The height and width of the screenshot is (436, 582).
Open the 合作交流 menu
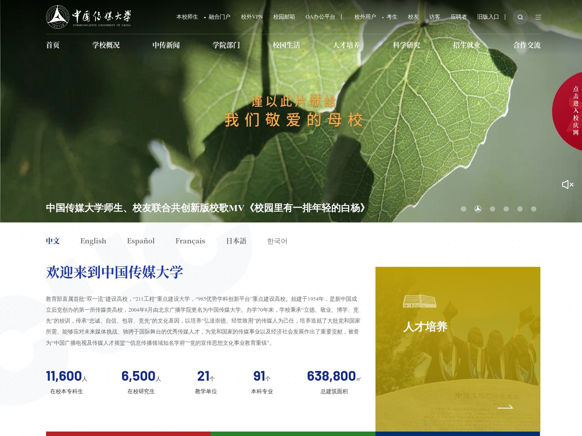(527, 45)
